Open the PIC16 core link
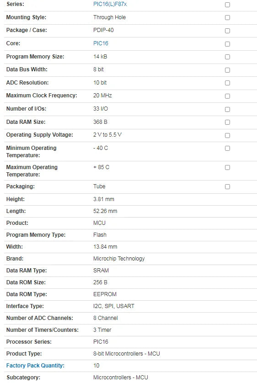The height and width of the screenshot is (383, 257). tap(101, 43)
